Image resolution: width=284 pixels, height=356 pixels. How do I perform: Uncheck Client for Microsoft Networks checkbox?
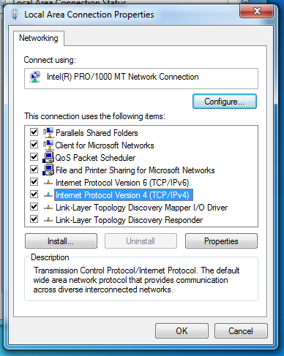tap(34, 145)
